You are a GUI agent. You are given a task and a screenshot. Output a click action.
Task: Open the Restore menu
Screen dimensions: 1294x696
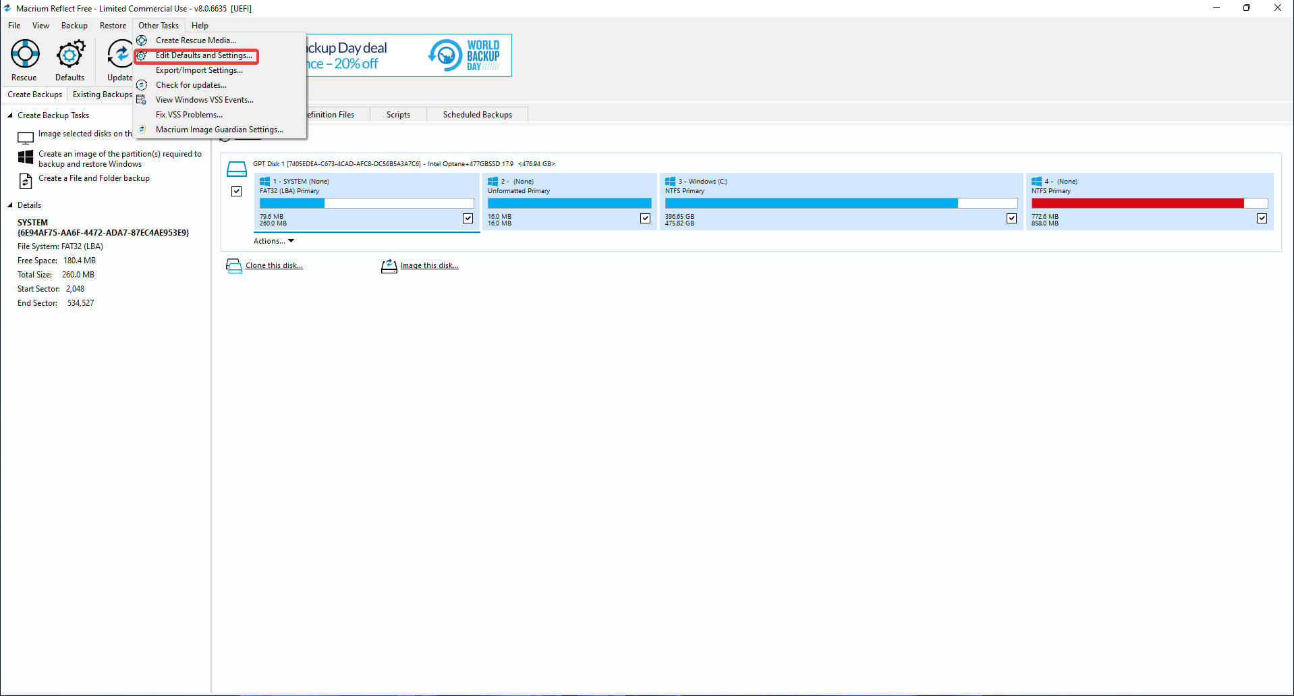coord(113,26)
